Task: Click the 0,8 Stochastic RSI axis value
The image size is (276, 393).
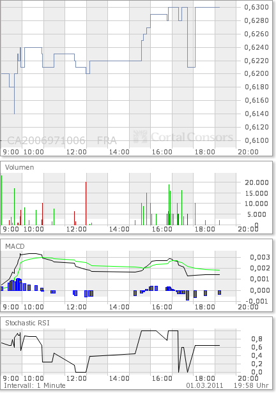Action: (257, 339)
